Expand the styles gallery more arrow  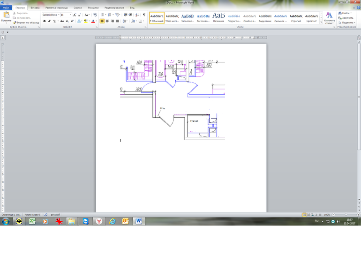tap(321, 22)
